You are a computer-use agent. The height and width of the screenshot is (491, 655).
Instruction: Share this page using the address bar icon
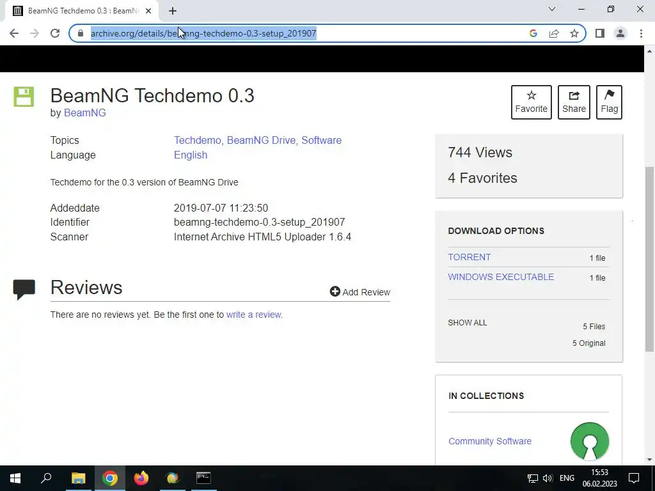click(554, 33)
